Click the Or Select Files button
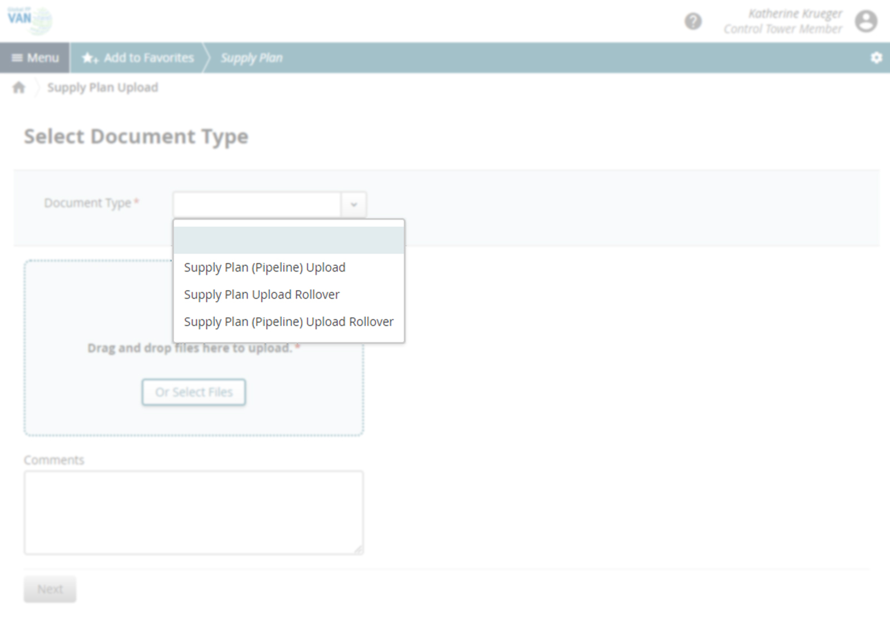 [194, 392]
